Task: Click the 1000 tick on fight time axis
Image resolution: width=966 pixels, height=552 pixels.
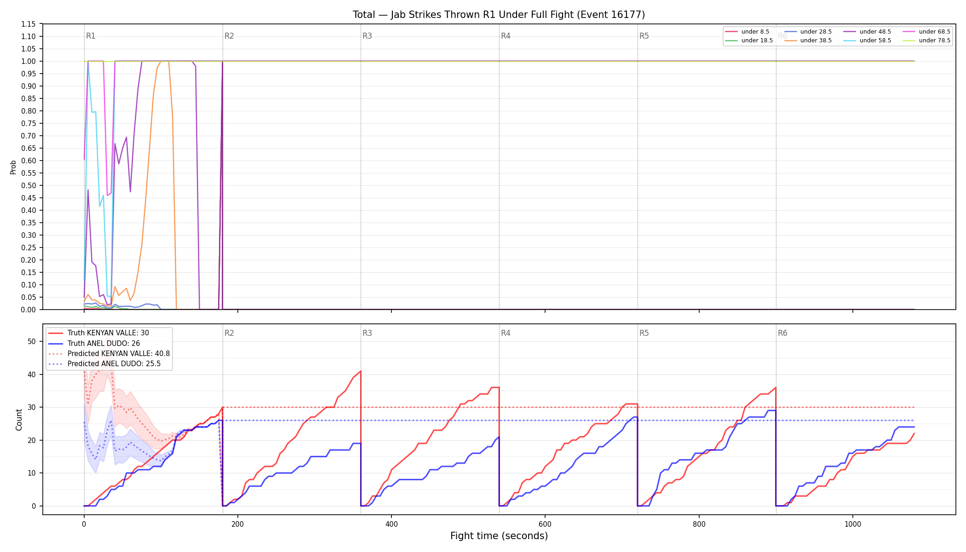Action: pos(853,523)
